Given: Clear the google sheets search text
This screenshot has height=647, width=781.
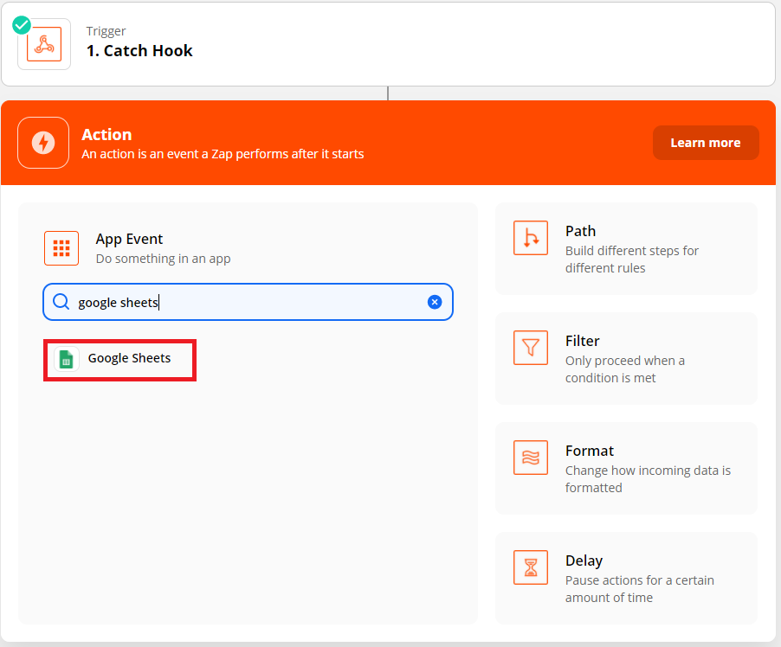Looking at the screenshot, I should (435, 302).
